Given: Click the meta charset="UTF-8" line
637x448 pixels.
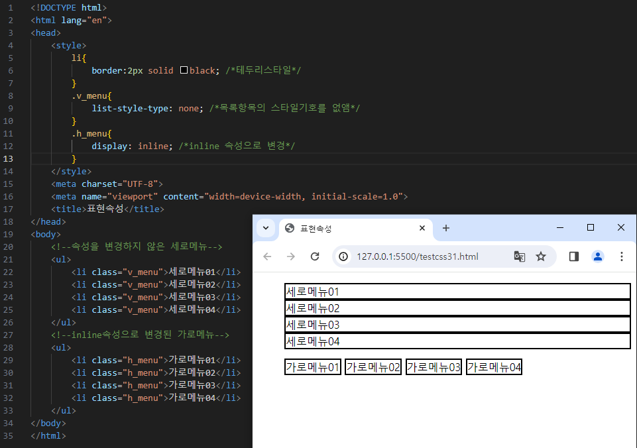Looking at the screenshot, I should [107, 184].
